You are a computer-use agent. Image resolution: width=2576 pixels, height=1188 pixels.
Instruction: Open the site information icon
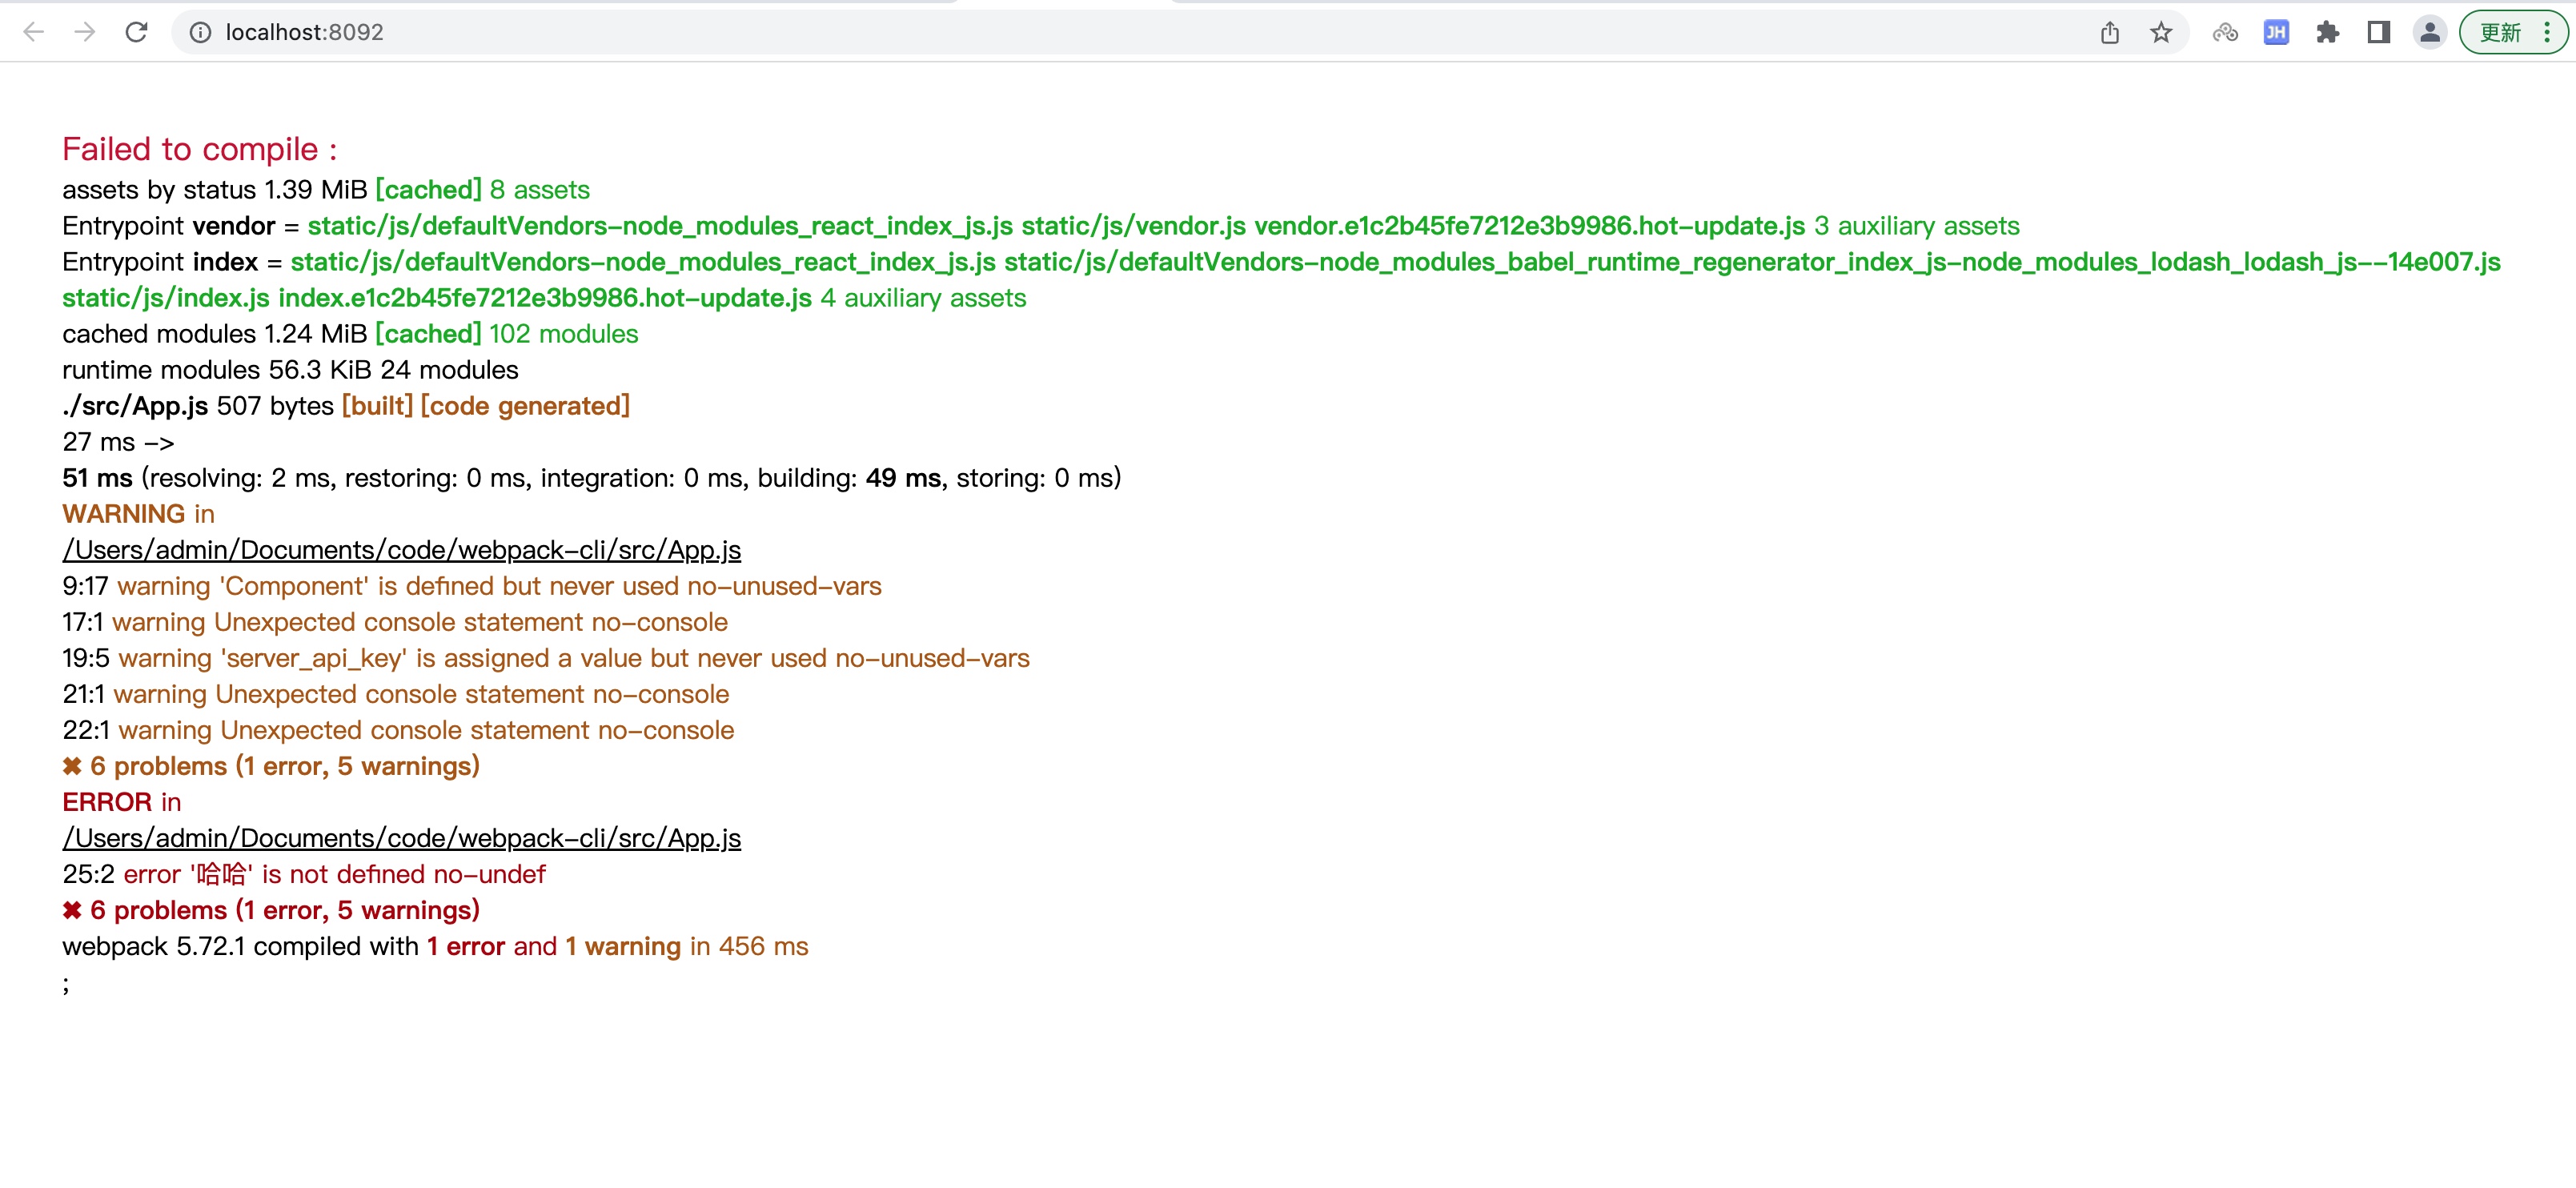click(x=201, y=32)
